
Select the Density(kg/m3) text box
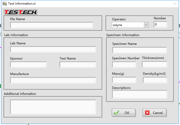pos(155,80)
